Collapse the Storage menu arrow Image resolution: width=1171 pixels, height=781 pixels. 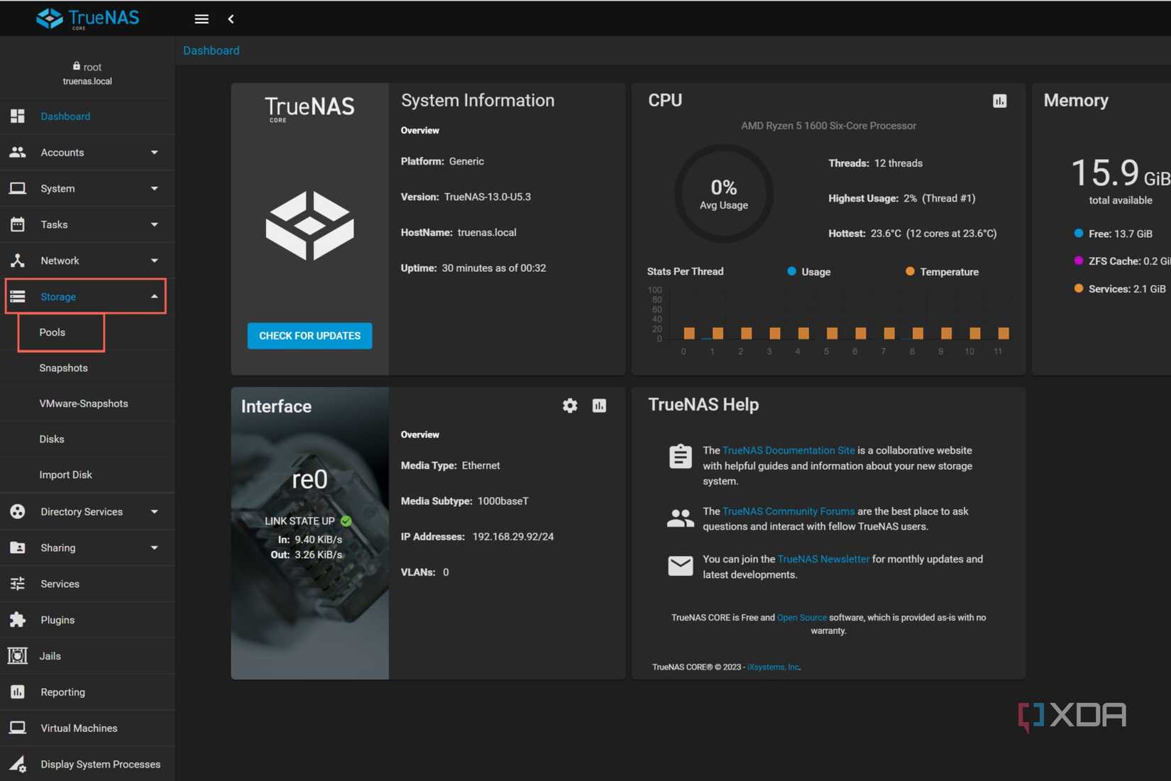tap(154, 296)
